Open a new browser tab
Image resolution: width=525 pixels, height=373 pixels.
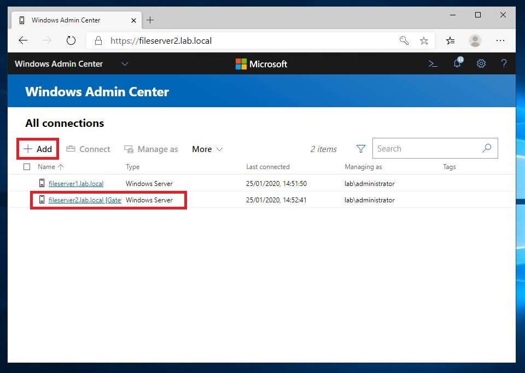pos(150,20)
